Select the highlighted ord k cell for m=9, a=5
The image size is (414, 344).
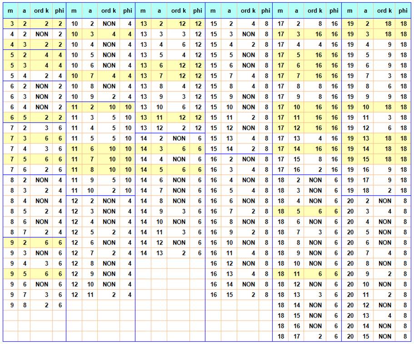[x=41, y=274]
